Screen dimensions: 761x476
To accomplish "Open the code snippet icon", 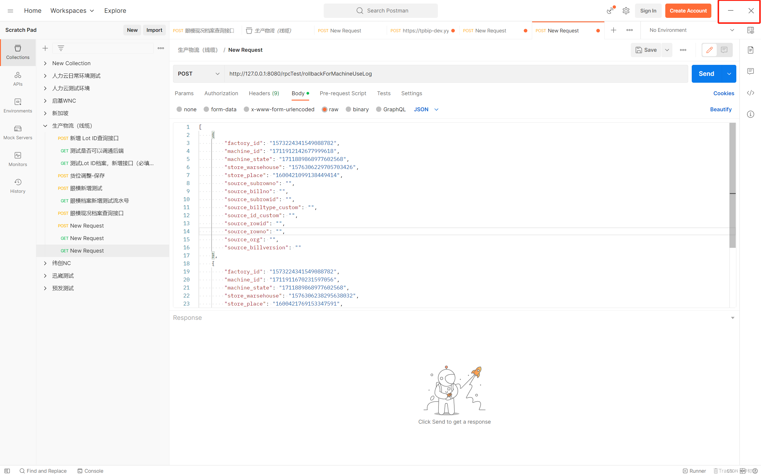I will coord(750,93).
